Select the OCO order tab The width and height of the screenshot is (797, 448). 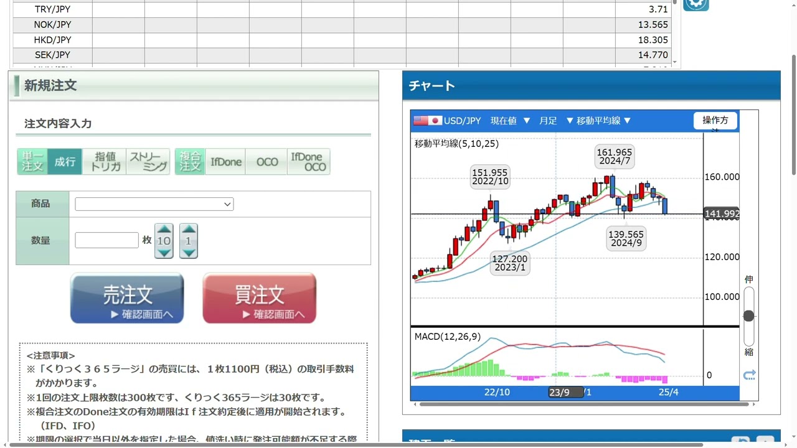point(267,162)
